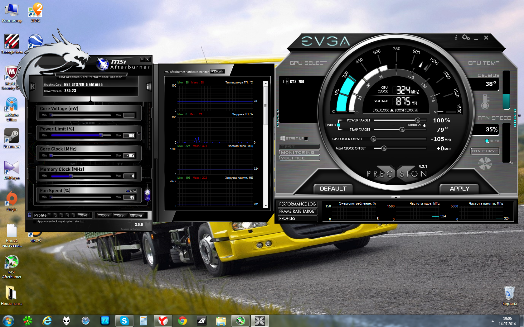Open the Performance Log tab
The height and width of the screenshot is (327, 524).
pyautogui.click(x=297, y=204)
